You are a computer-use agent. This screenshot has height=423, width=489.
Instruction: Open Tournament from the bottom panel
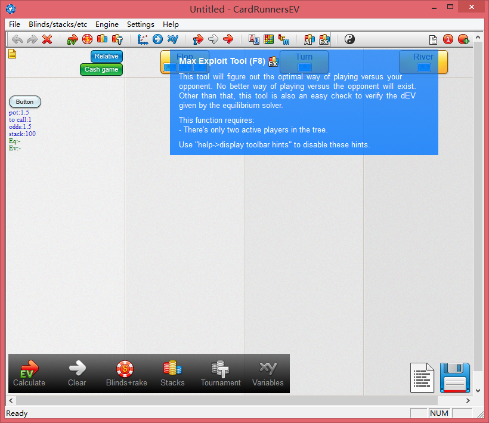coord(221,373)
